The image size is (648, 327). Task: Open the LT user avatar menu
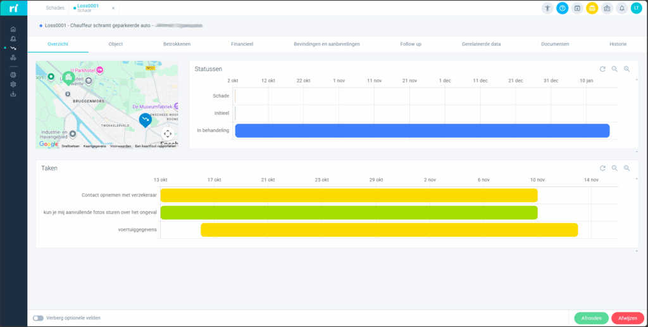point(636,8)
